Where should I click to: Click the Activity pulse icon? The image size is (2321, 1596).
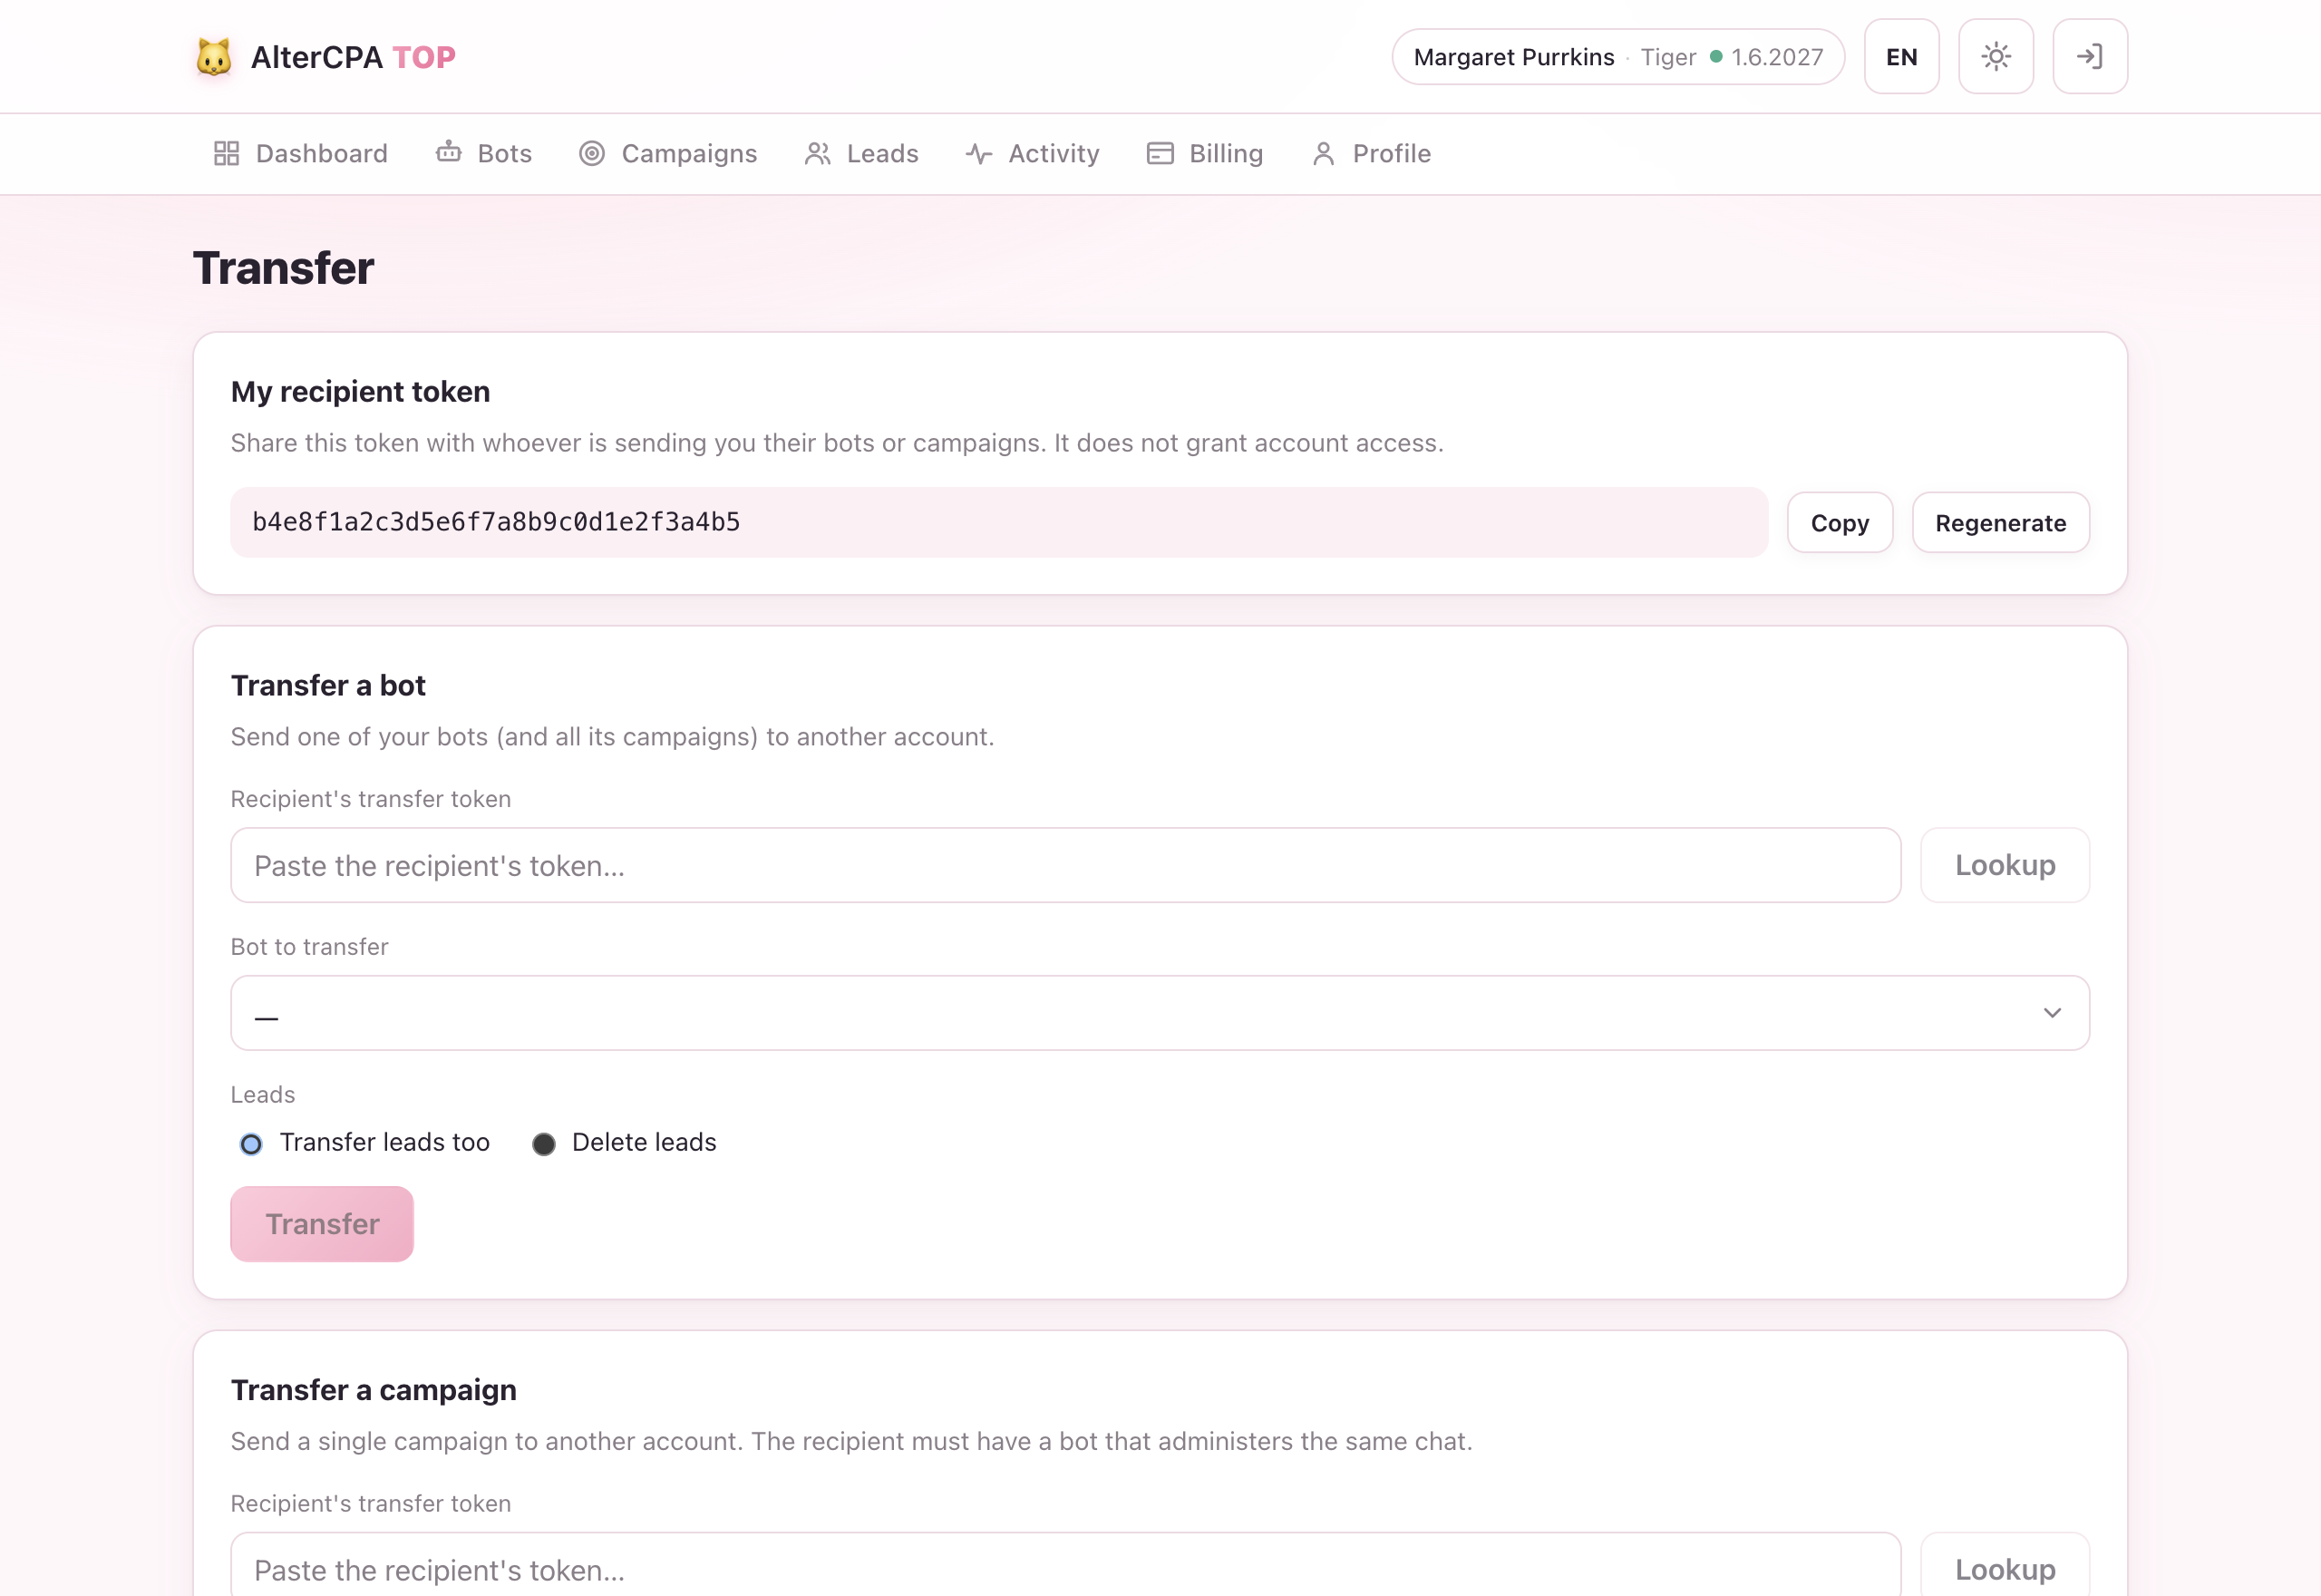(x=978, y=153)
